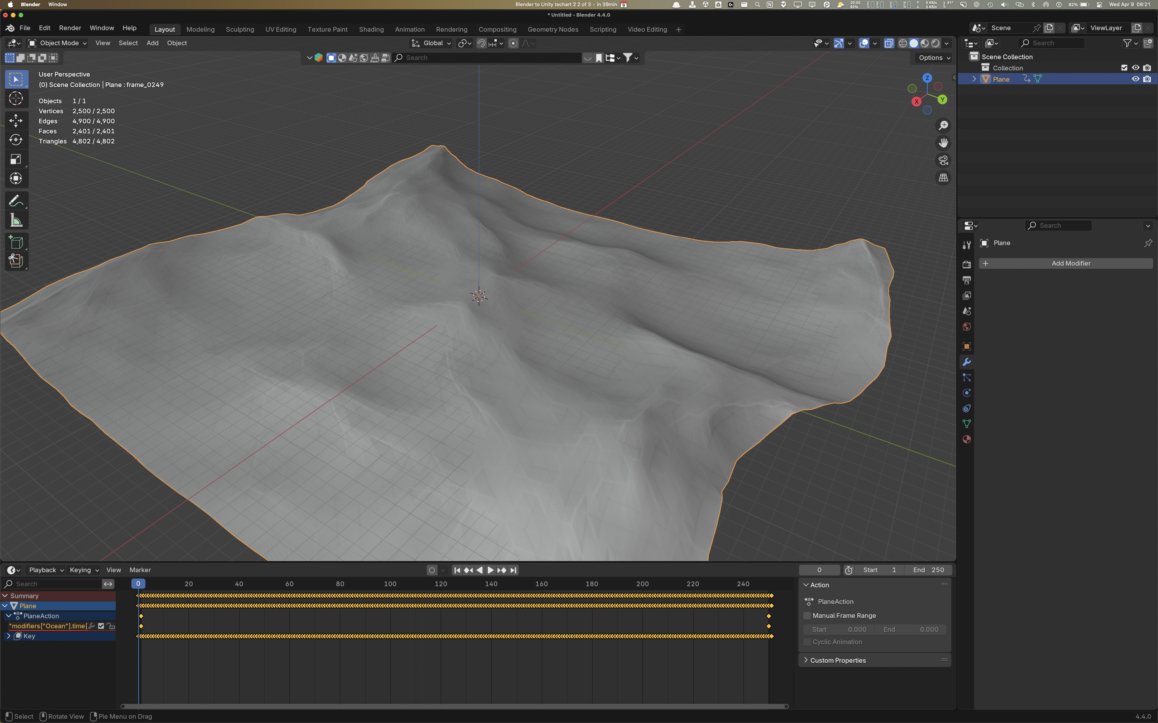This screenshot has height=723, width=1158.
Task: Toggle proportional editing button
Action: [x=513, y=44]
